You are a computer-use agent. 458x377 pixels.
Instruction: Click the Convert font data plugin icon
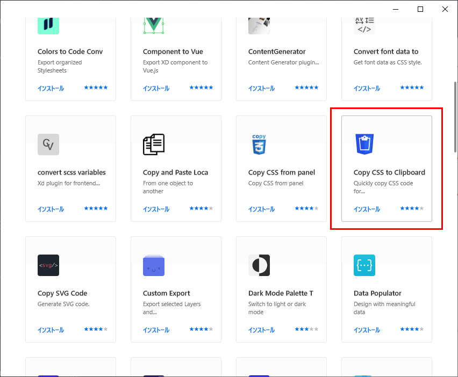tap(364, 26)
